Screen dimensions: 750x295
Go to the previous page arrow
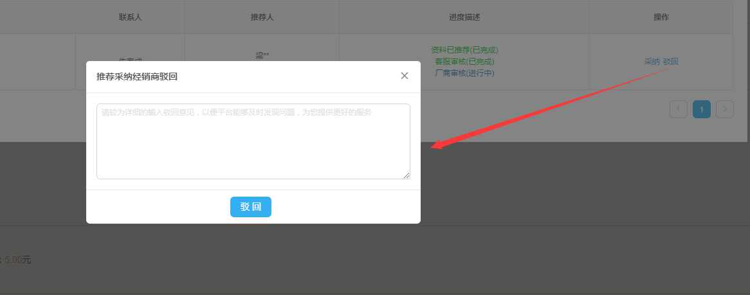pyautogui.click(x=679, y=109)
